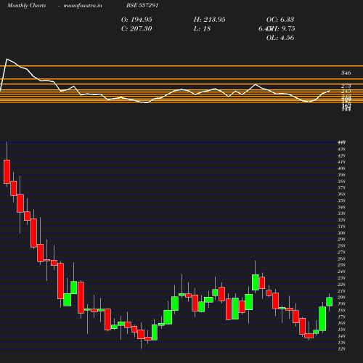Click the 295 price axis label

[341, 240]
